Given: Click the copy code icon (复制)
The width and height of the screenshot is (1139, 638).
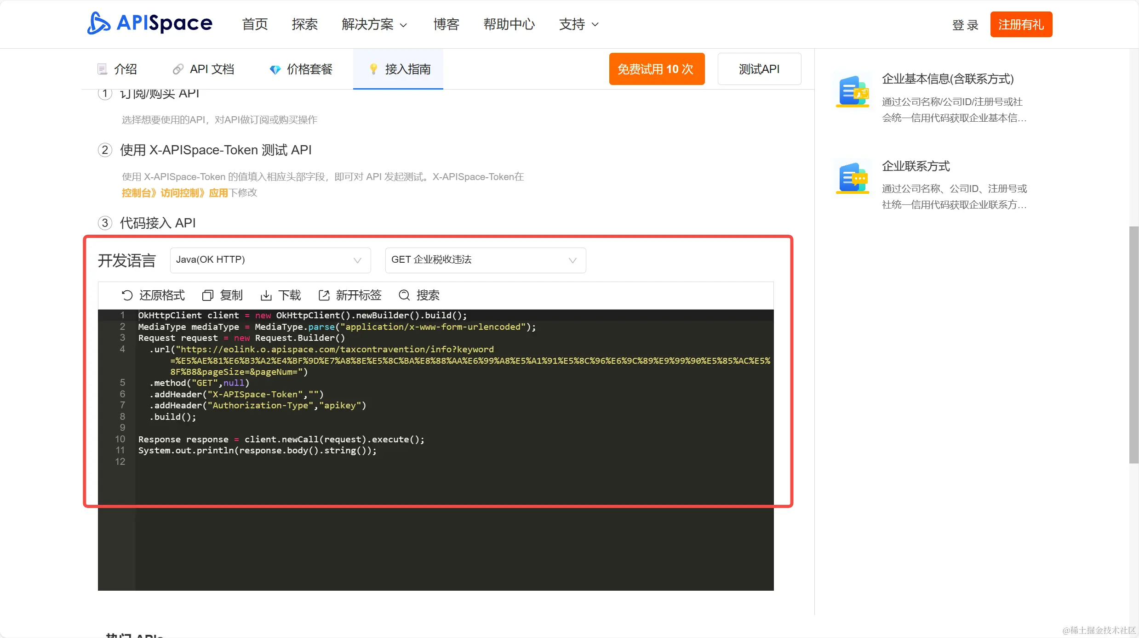Looking at the screenshot, I should (x=208, y=295).
